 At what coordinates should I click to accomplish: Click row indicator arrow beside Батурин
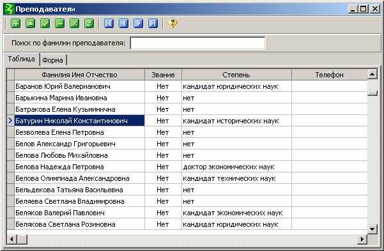tap(10, 121)
